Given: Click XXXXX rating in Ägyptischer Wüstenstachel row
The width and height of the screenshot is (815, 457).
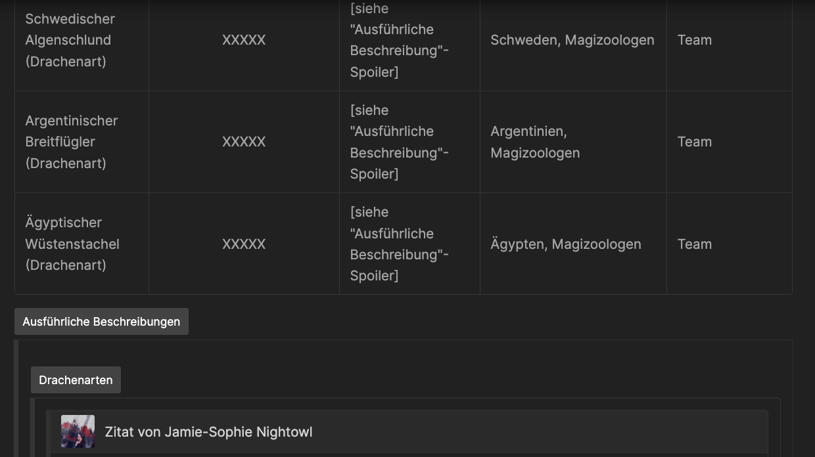Looking at the screenshot, I should click(x=244, y=244).
